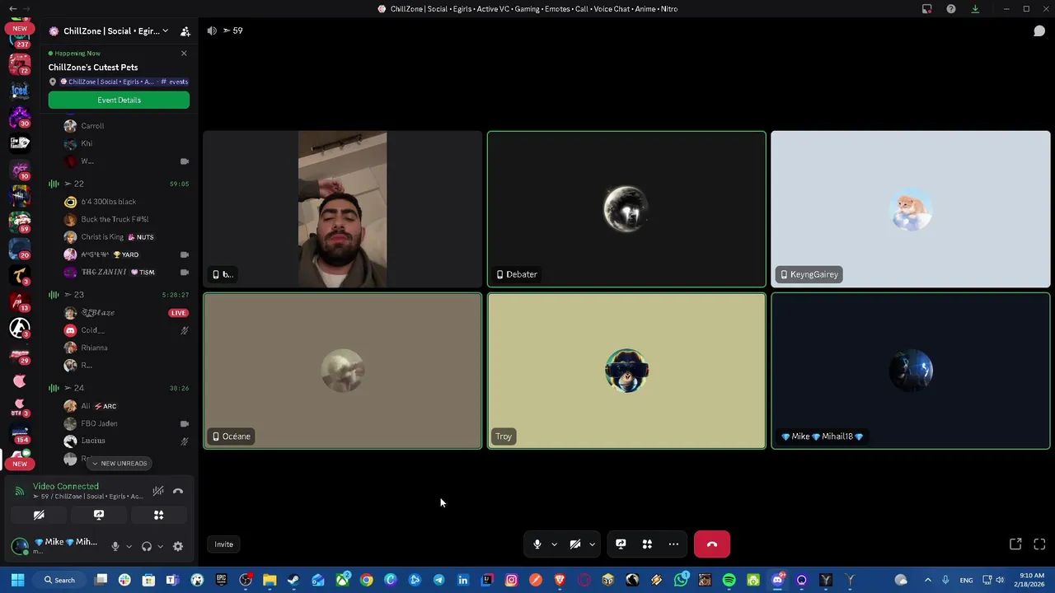
Task: Toggle camera in the voice status panel
Action: point(39,515)
